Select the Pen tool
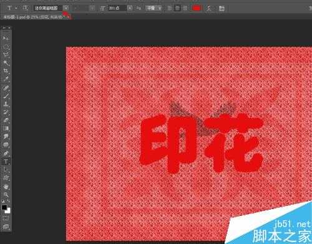The height and width of the screenshot is (244, 312). (6, 154)
